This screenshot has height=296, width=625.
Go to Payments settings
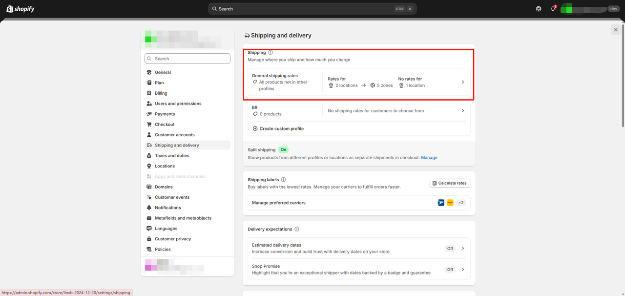click(165, 114)
